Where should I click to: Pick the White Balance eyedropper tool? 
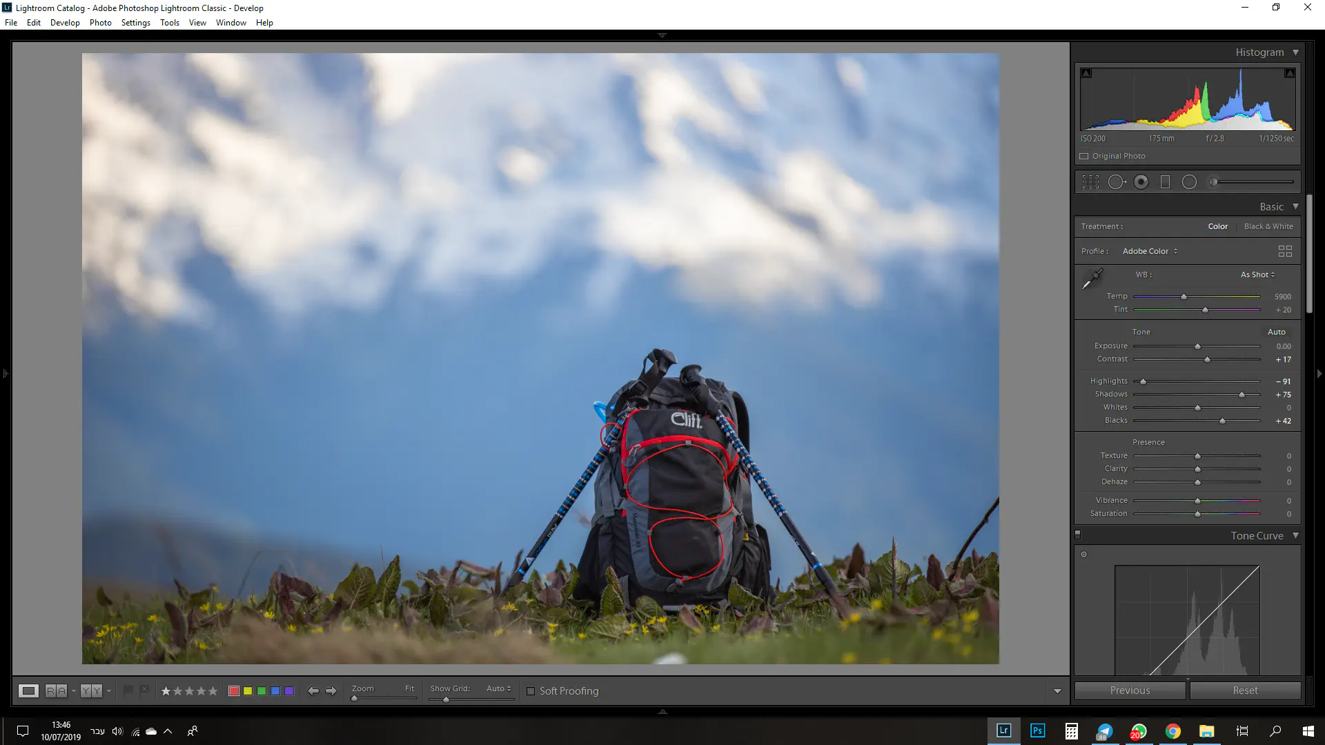(x=1092, y=279)
